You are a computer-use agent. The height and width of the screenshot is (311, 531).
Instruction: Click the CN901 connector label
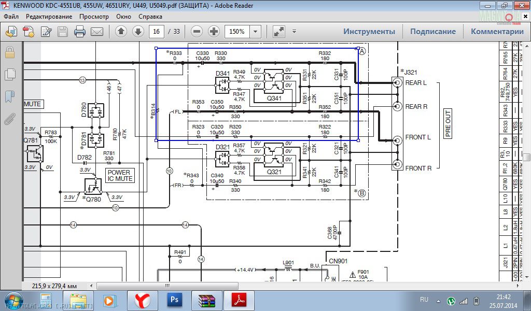[x=338, y=261]
